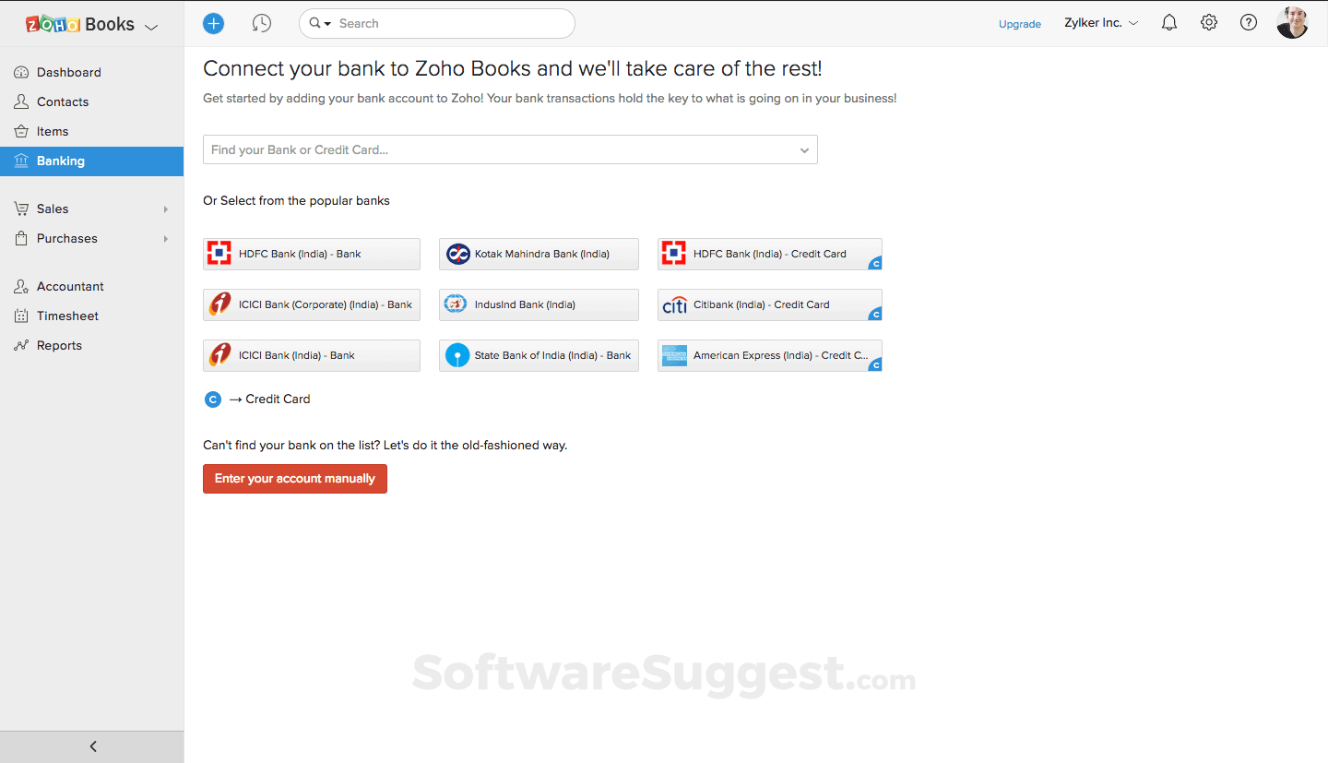1328x763 pixels.
Task: Click the recent activities clock icon
Action: (262, 23)
